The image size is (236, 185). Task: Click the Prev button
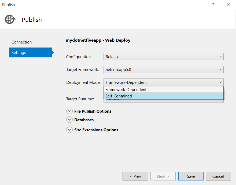(x=135, y=176)
